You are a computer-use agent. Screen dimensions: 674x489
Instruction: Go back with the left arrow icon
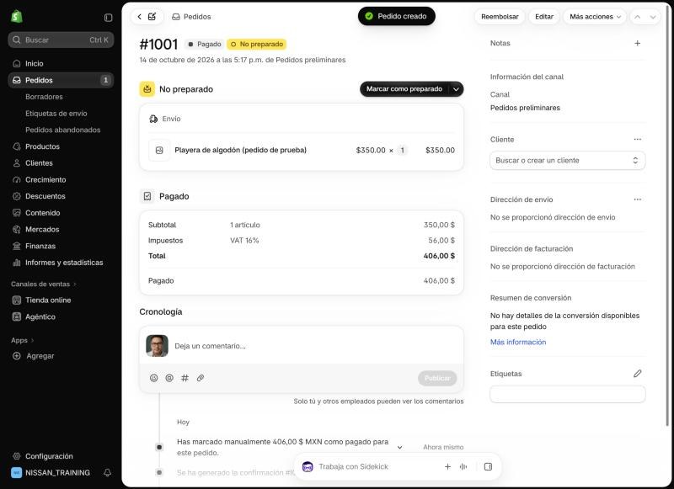(x=139, y=16)
